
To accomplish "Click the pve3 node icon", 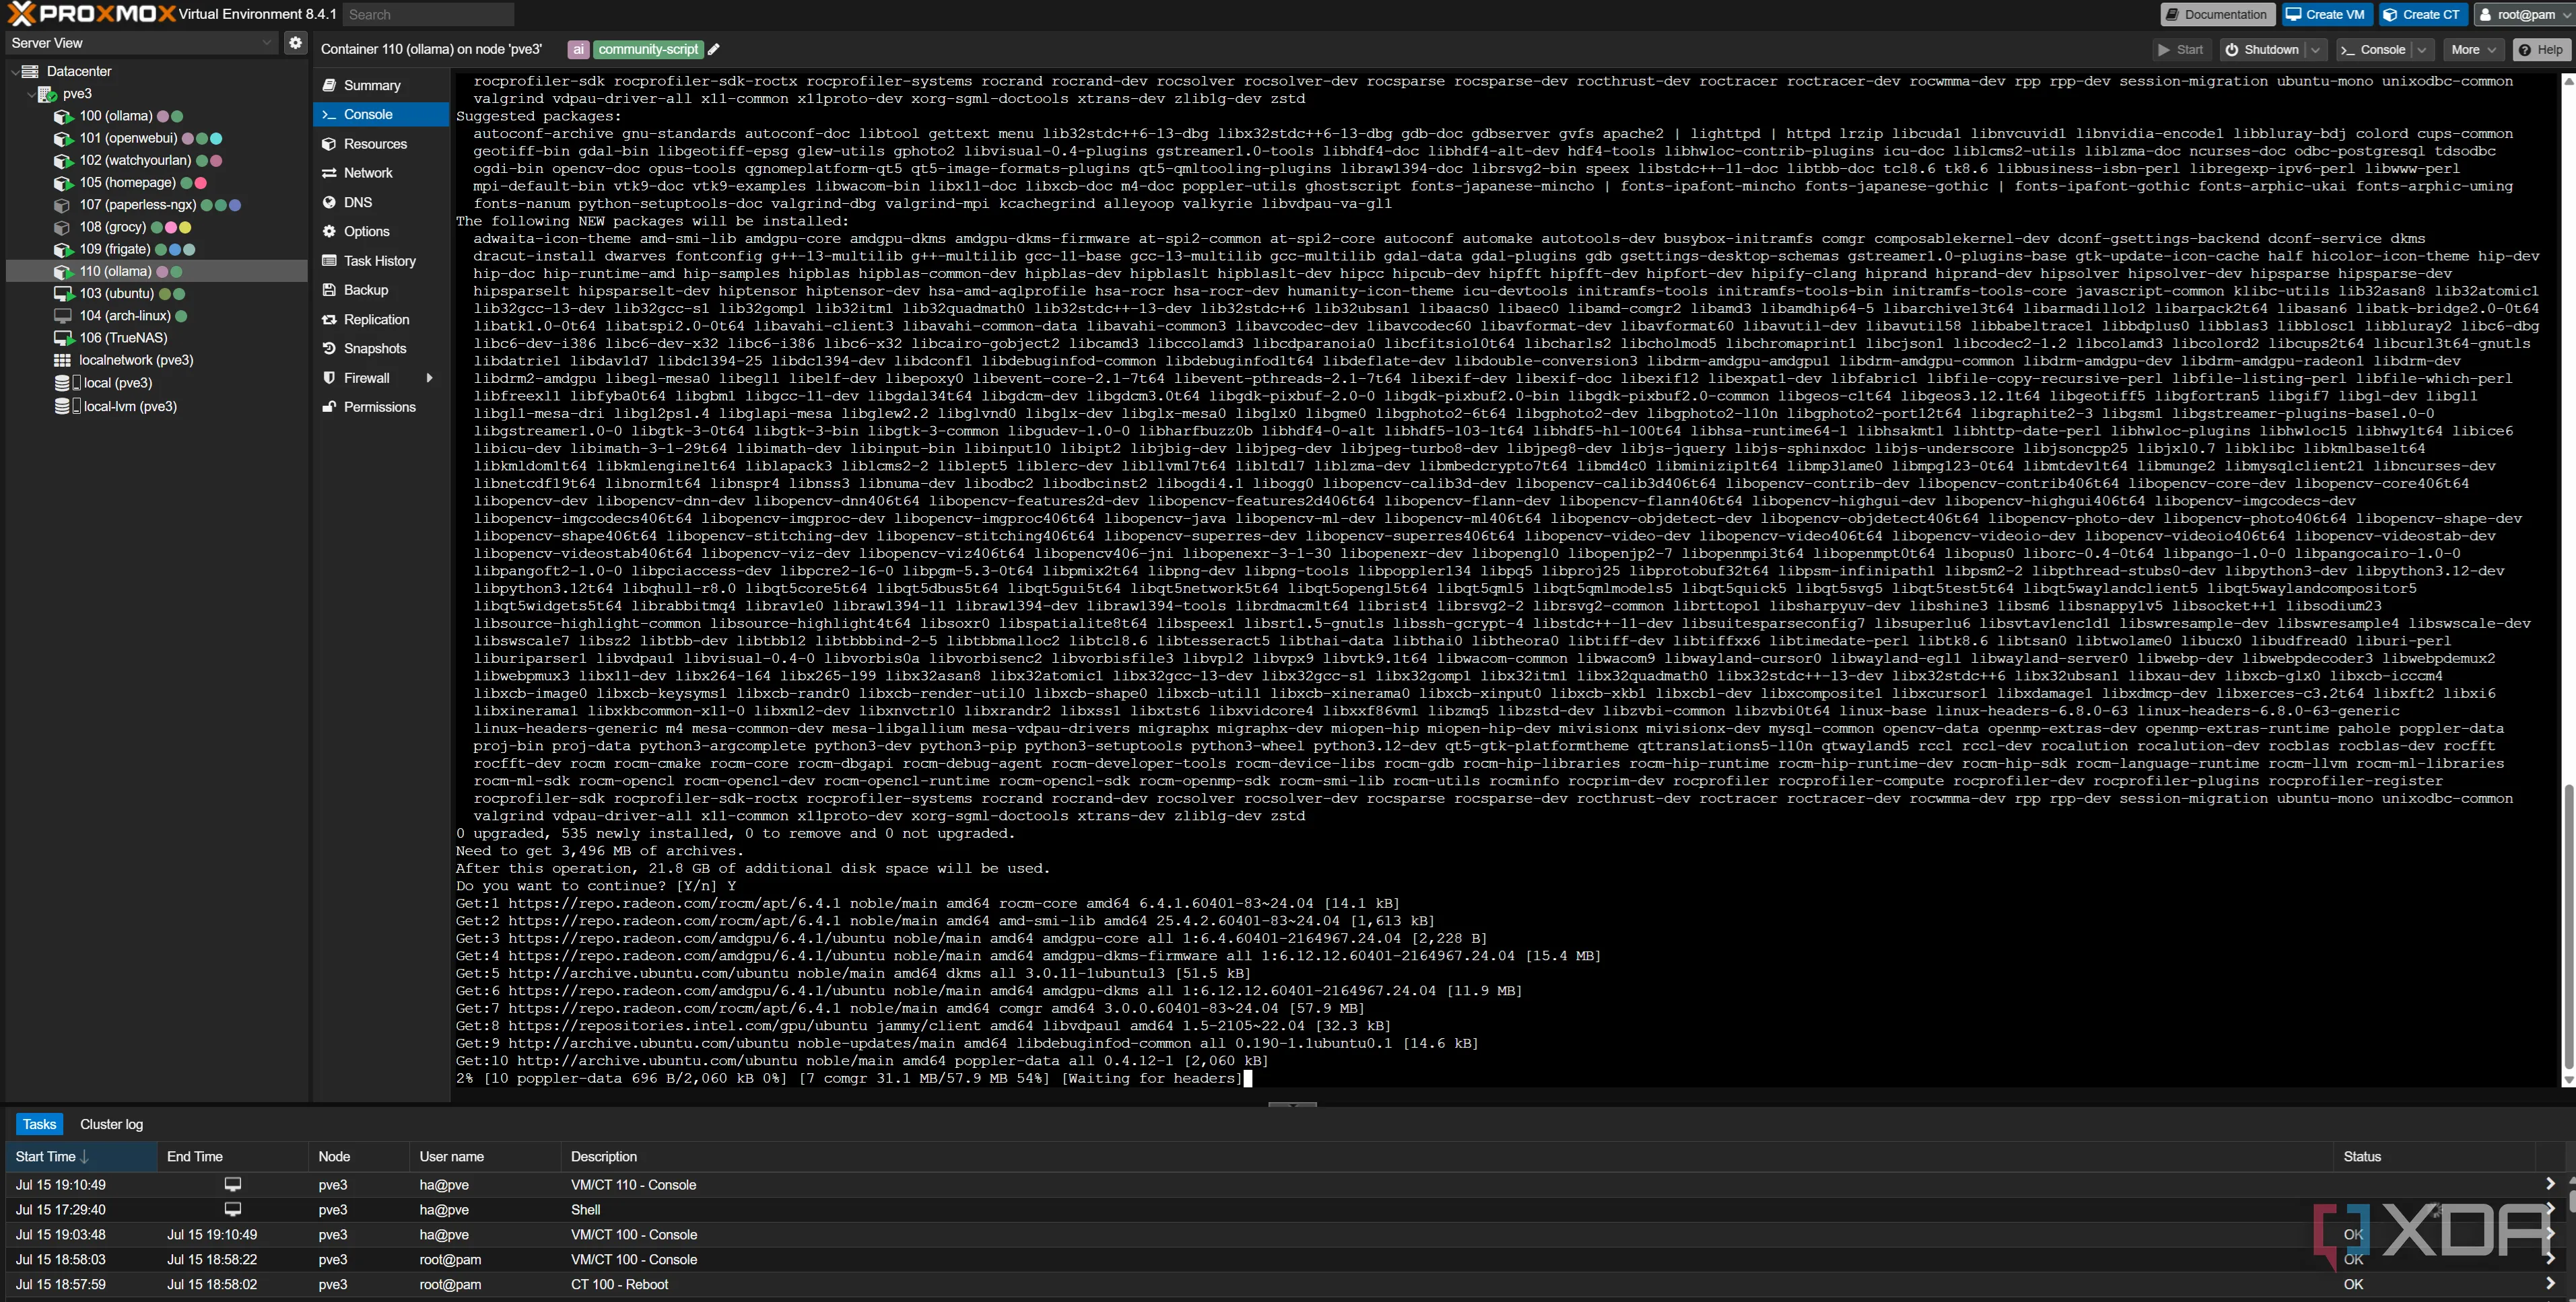I will (47, 94).
